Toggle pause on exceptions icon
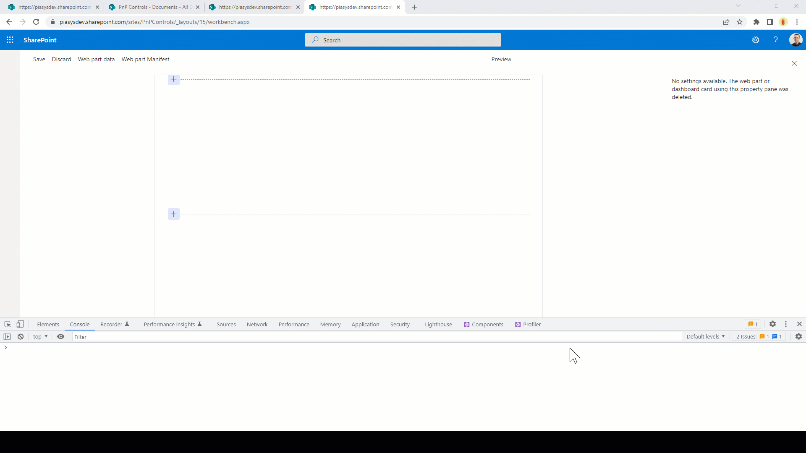Screen dimensions: 806x453 coord(7,336)
